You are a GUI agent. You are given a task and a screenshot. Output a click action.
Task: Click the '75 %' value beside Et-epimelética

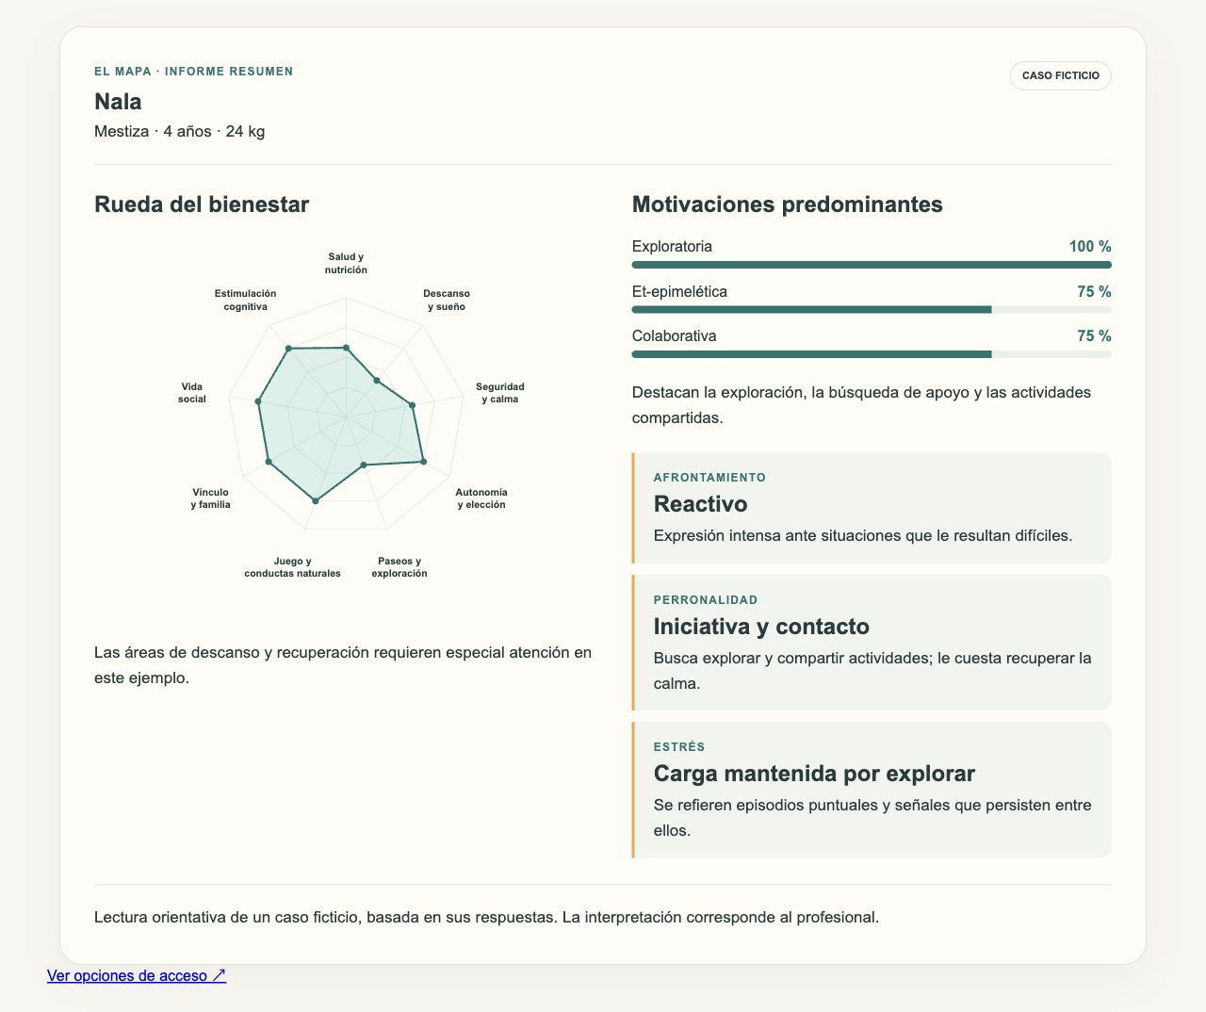1095,292
